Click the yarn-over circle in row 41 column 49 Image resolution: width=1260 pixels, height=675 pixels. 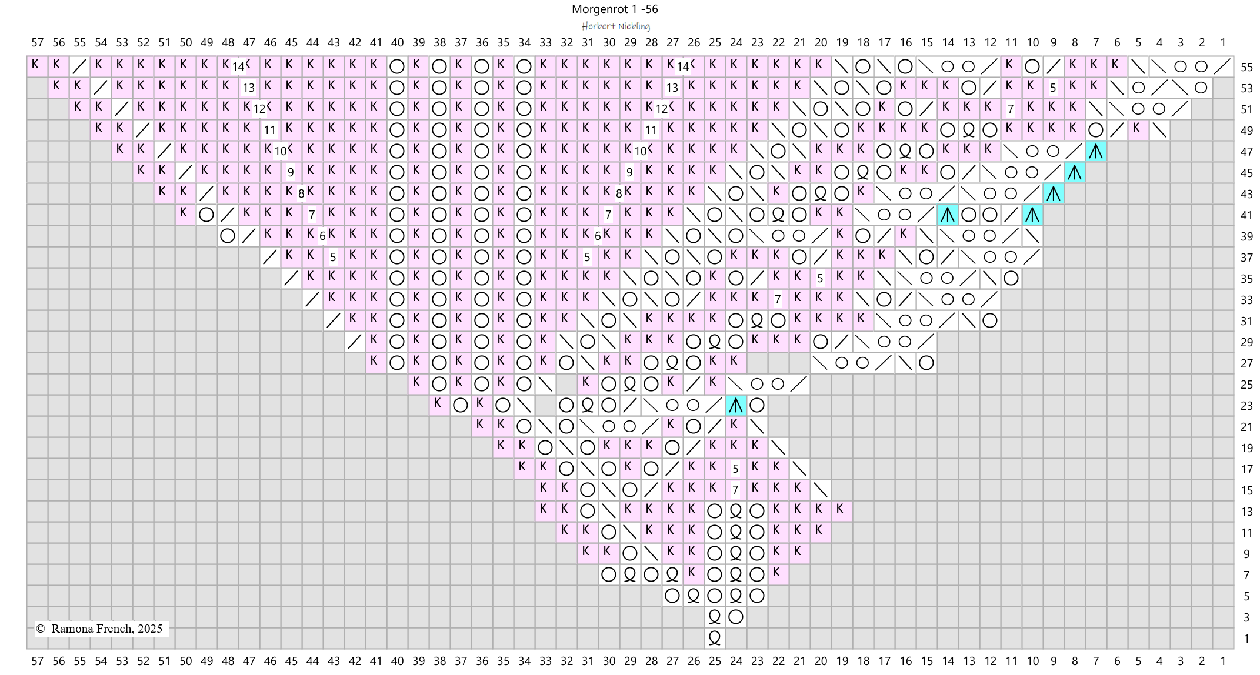click(206, 215)
